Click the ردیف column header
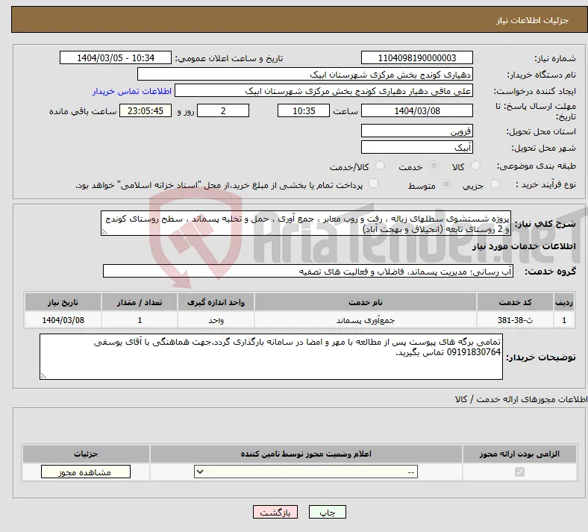588x532 pixels. pyautogui.click(x=564, y=302)
